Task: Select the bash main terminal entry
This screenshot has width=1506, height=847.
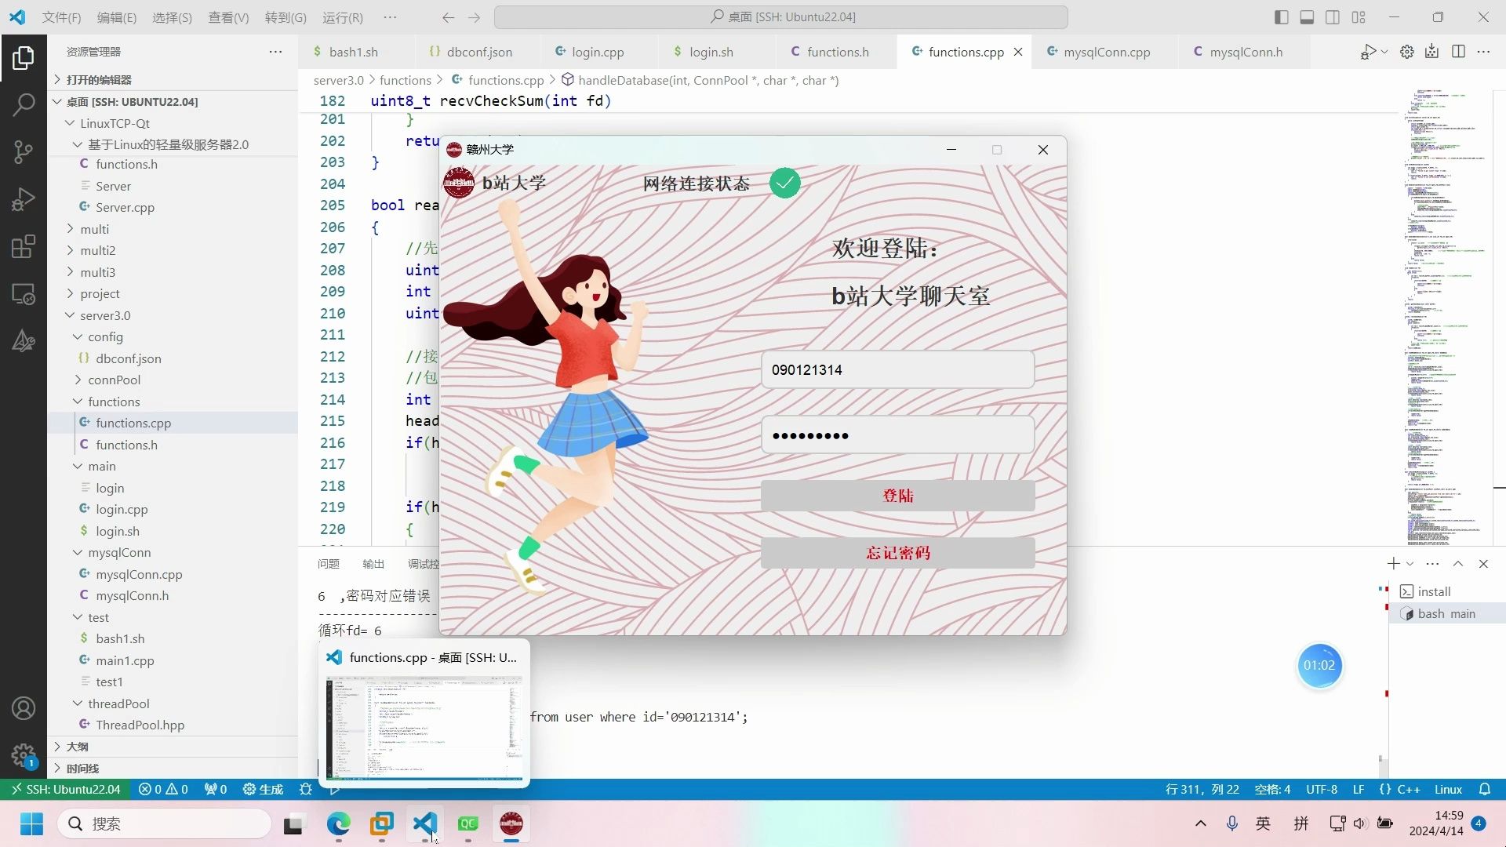Action: coord(1446,613)
